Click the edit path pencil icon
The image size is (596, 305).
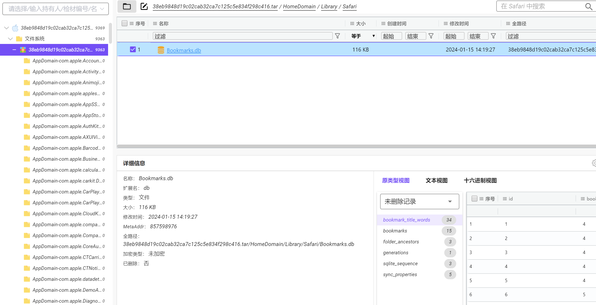click(144, 6)
